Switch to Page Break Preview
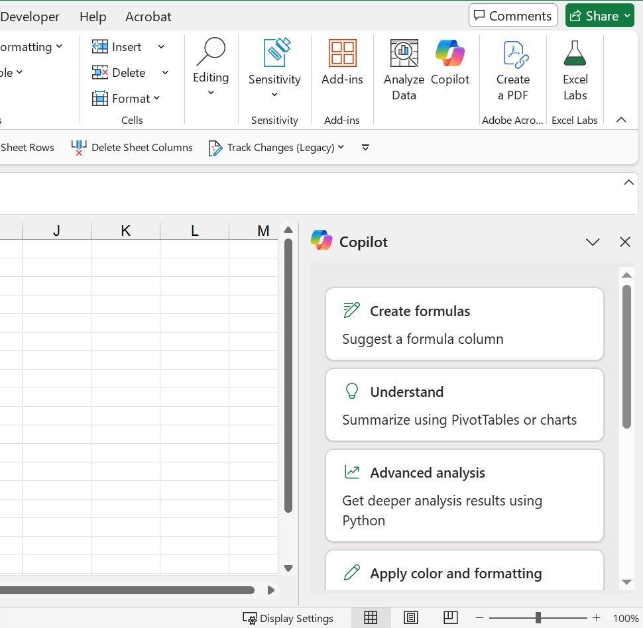643x628 pixels. pyautogui.click(x=451, y=618)
